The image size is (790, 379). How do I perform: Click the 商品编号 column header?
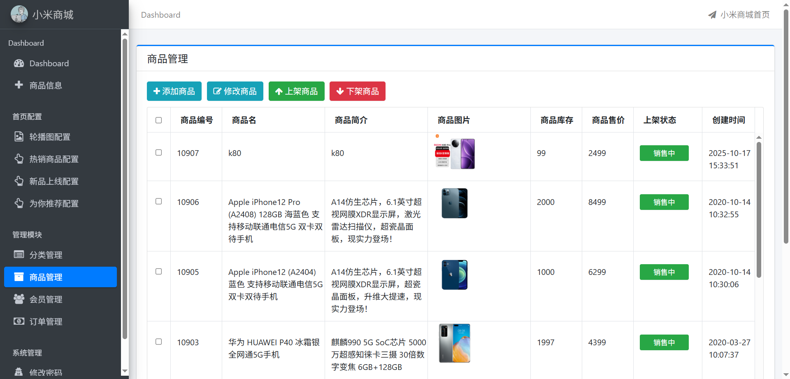[197, 120]
